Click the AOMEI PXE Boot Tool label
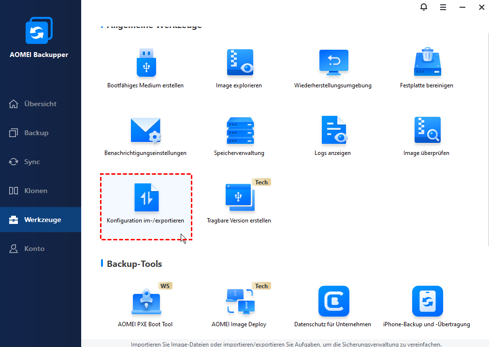489x347 pixels. point(145,324)
